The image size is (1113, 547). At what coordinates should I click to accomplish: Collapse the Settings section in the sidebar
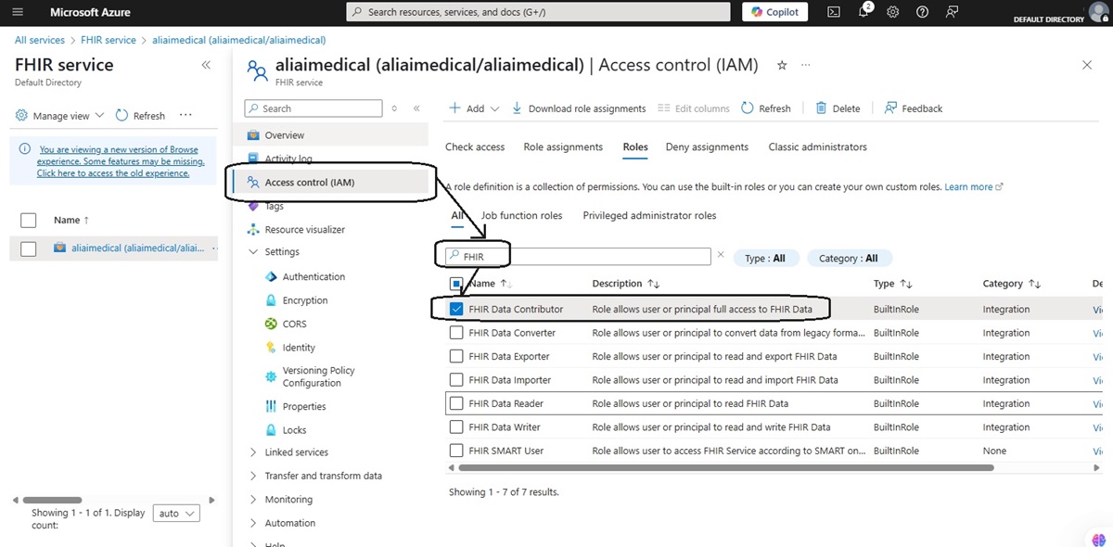pyautogui.click(x=252, y=251)
